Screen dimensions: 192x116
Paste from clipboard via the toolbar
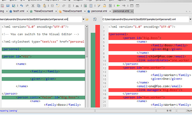point(44,6)
